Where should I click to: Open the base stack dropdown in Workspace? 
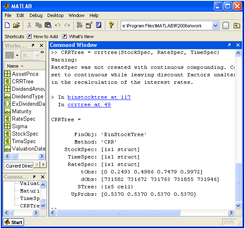[30, 56]
